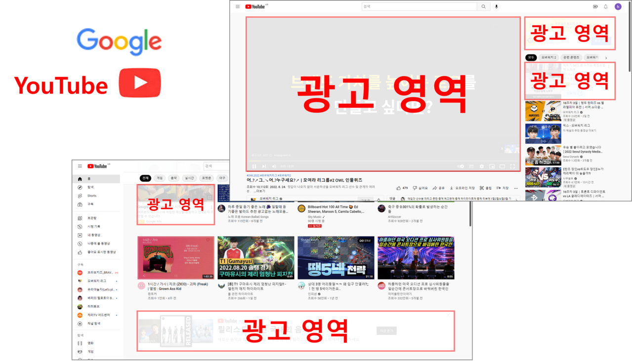Click the dislike 싫어요 button

pyautogui.click(x=421, y=188)
